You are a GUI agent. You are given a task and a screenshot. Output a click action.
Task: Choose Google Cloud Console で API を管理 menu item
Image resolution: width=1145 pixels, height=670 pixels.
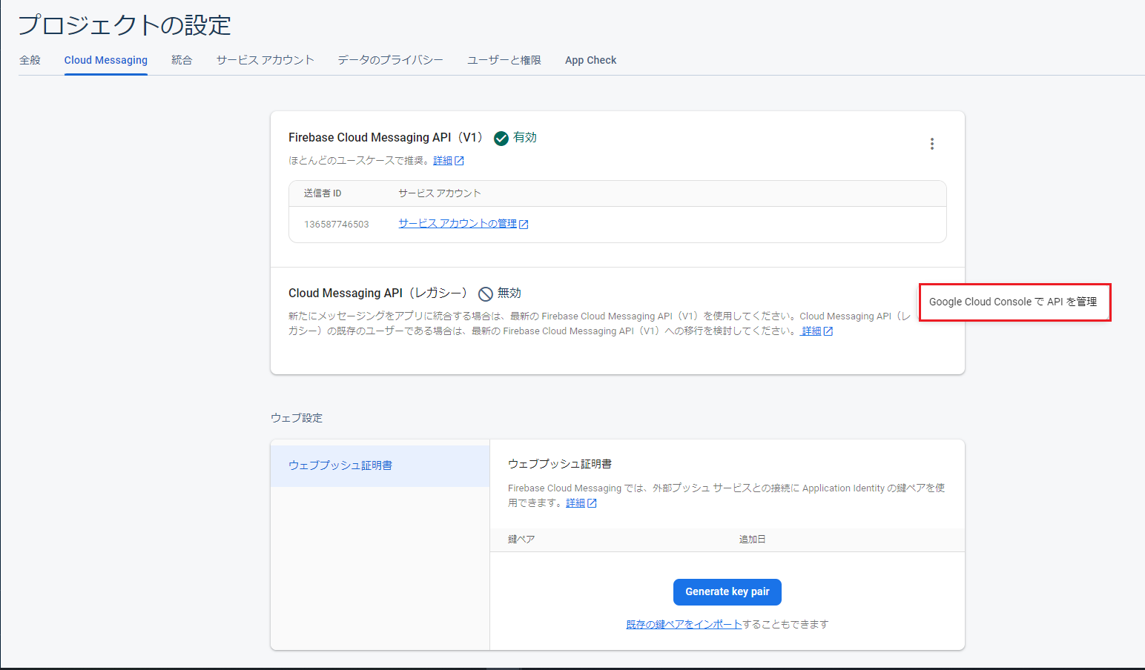pos(1015,302)
